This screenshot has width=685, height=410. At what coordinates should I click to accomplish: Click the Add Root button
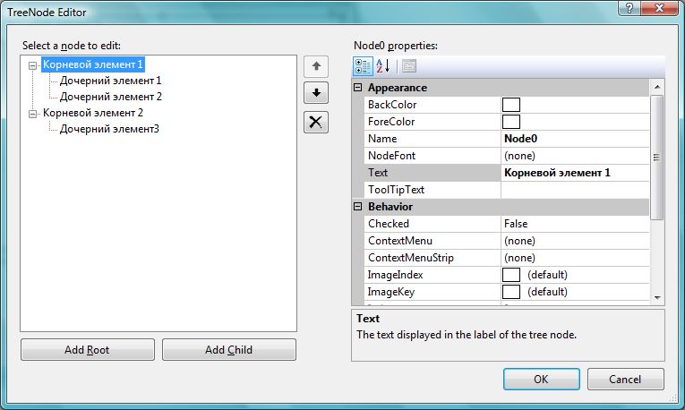tap(87, 350)
